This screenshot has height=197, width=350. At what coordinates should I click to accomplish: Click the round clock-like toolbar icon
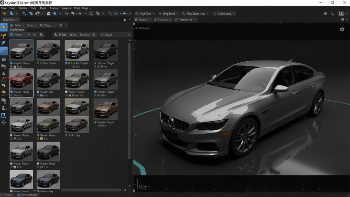tap(67, 14)
